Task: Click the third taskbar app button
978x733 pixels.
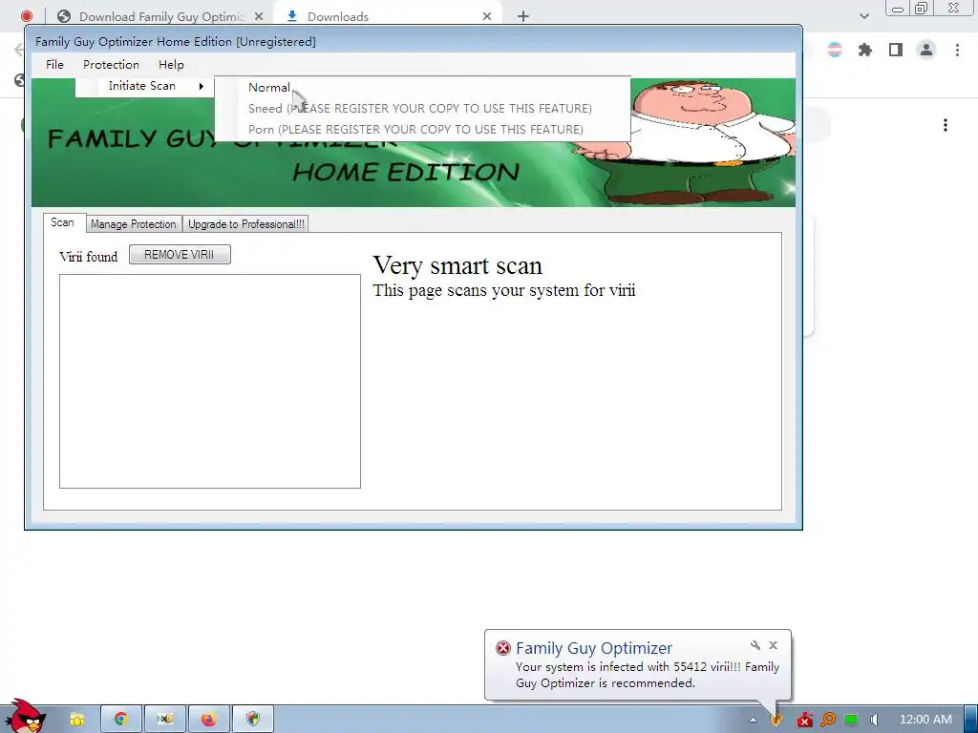Action: coord(164,720)
